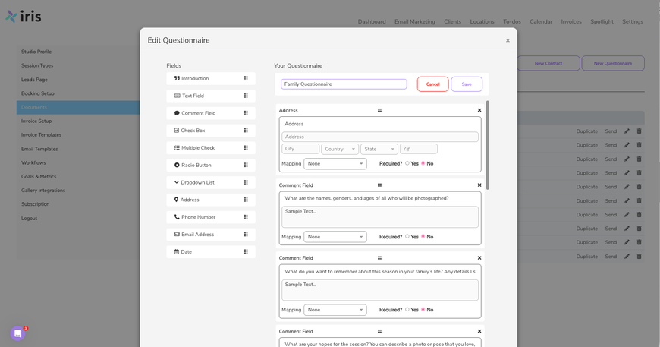Set first Comment Field Required to Yes
660x347 pixels.
[407, 237]
